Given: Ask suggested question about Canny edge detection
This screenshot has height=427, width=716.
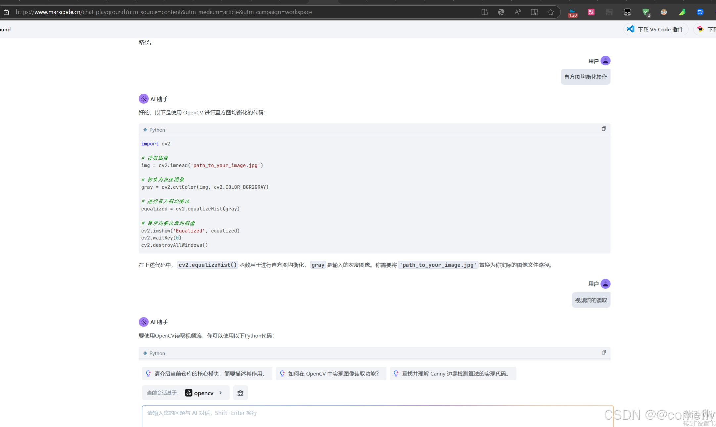Looking at the screenshot, I should click(453, 374).
